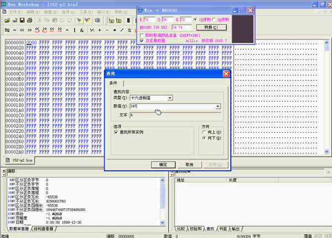Click the bold B byte-mode icon
The height and width of the screenshot is (238, 332).
click(128, 20)
